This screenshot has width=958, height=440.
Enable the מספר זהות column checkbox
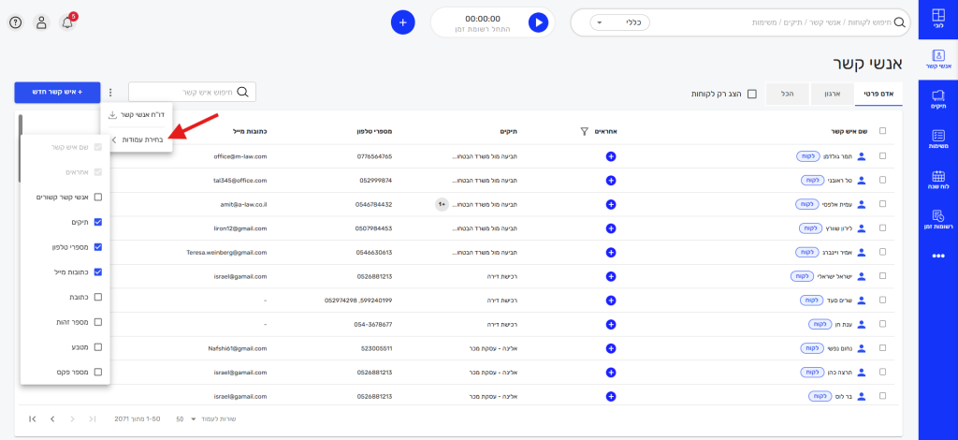(98, 322)
